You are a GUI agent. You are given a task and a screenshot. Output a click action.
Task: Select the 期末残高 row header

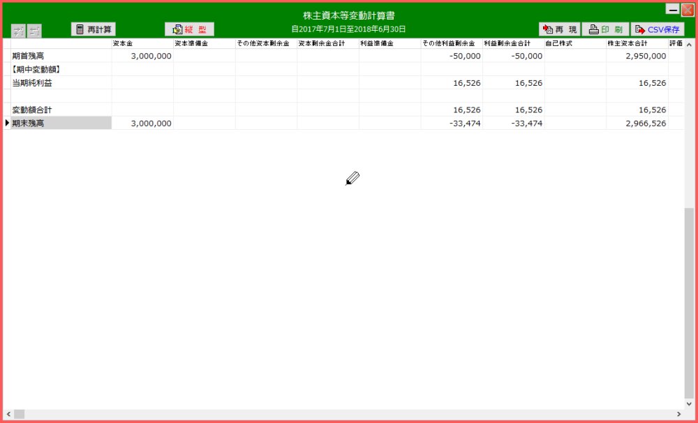click(60, 123)
